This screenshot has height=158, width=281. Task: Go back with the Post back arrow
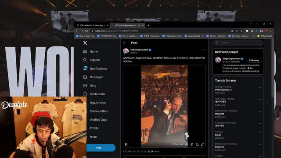[x=125, y=43]
